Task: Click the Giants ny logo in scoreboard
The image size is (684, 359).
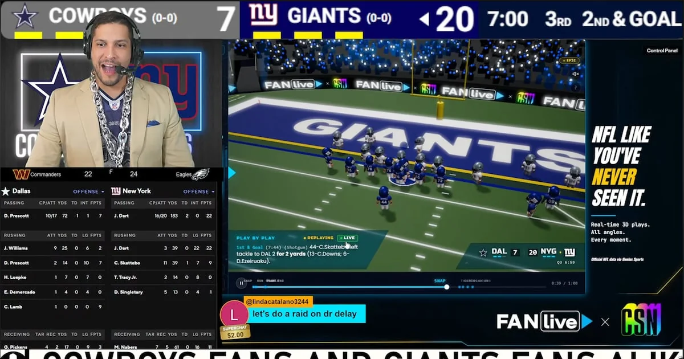Action: 263,14
